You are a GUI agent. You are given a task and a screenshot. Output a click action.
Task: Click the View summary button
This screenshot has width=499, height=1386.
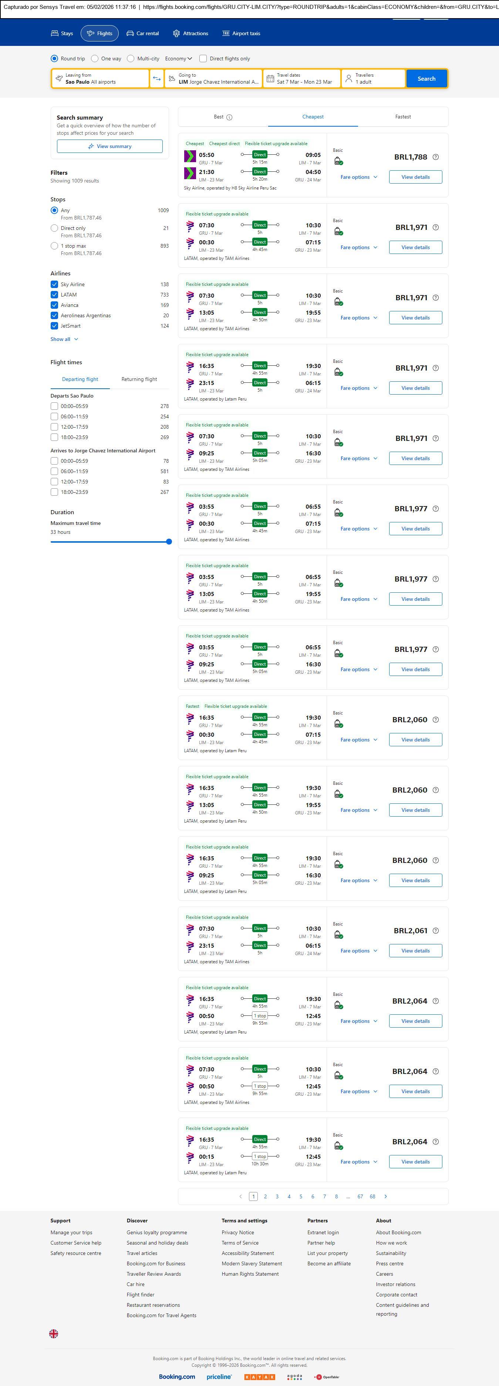(110, 146)
